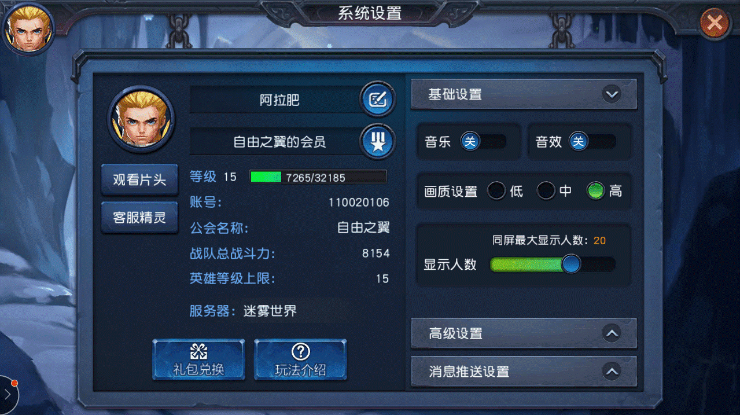Select 高 graphics quality option
The image size is (740, 415).
(x=595, y=191)
